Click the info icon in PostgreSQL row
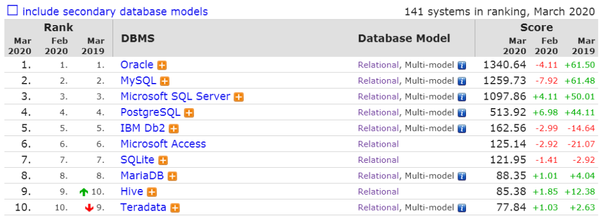The image size is (602, 218). click(462, 113)
